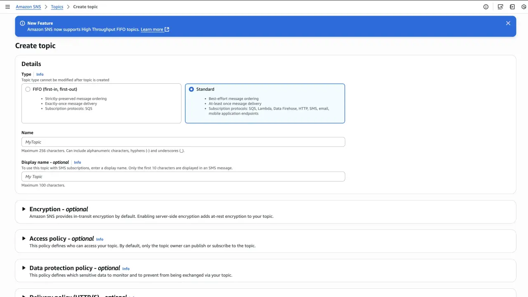Click the "Maximum 100 characters." hint text
The height and width of the screenshot is (297, 528).
coord(43,185)
